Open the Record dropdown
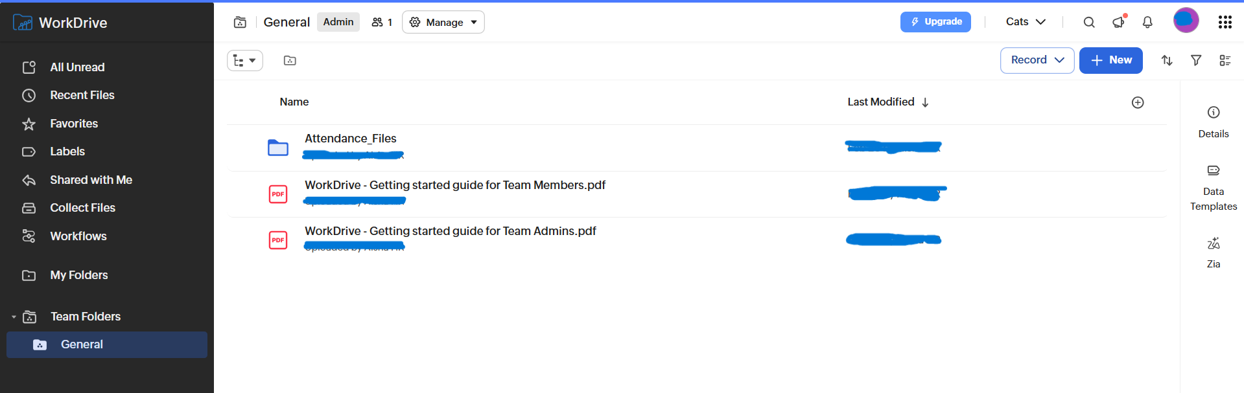The height and width of the screenshot is (393, 1244). (1037, 60)
